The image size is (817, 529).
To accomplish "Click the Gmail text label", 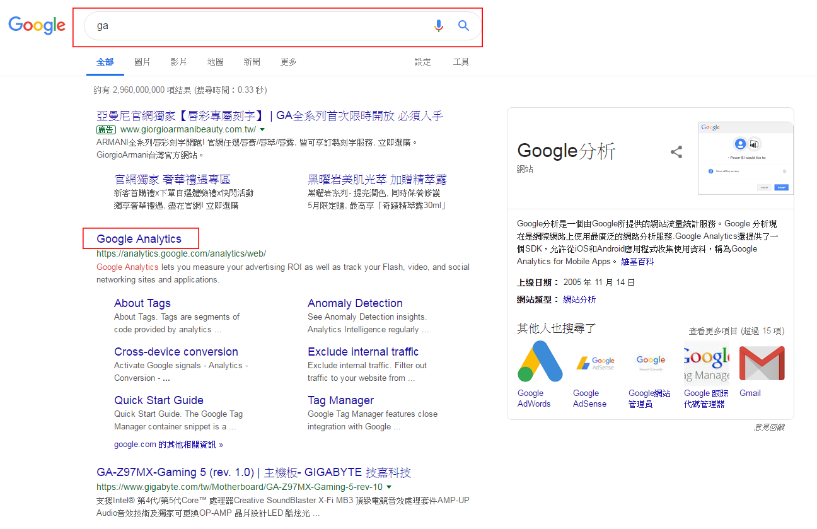I will (x=750, y=393).
